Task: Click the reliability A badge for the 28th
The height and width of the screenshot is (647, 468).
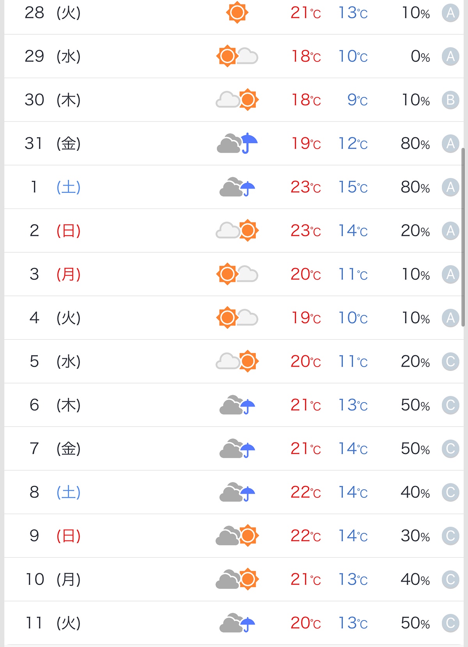Action: tap(450, 13)
